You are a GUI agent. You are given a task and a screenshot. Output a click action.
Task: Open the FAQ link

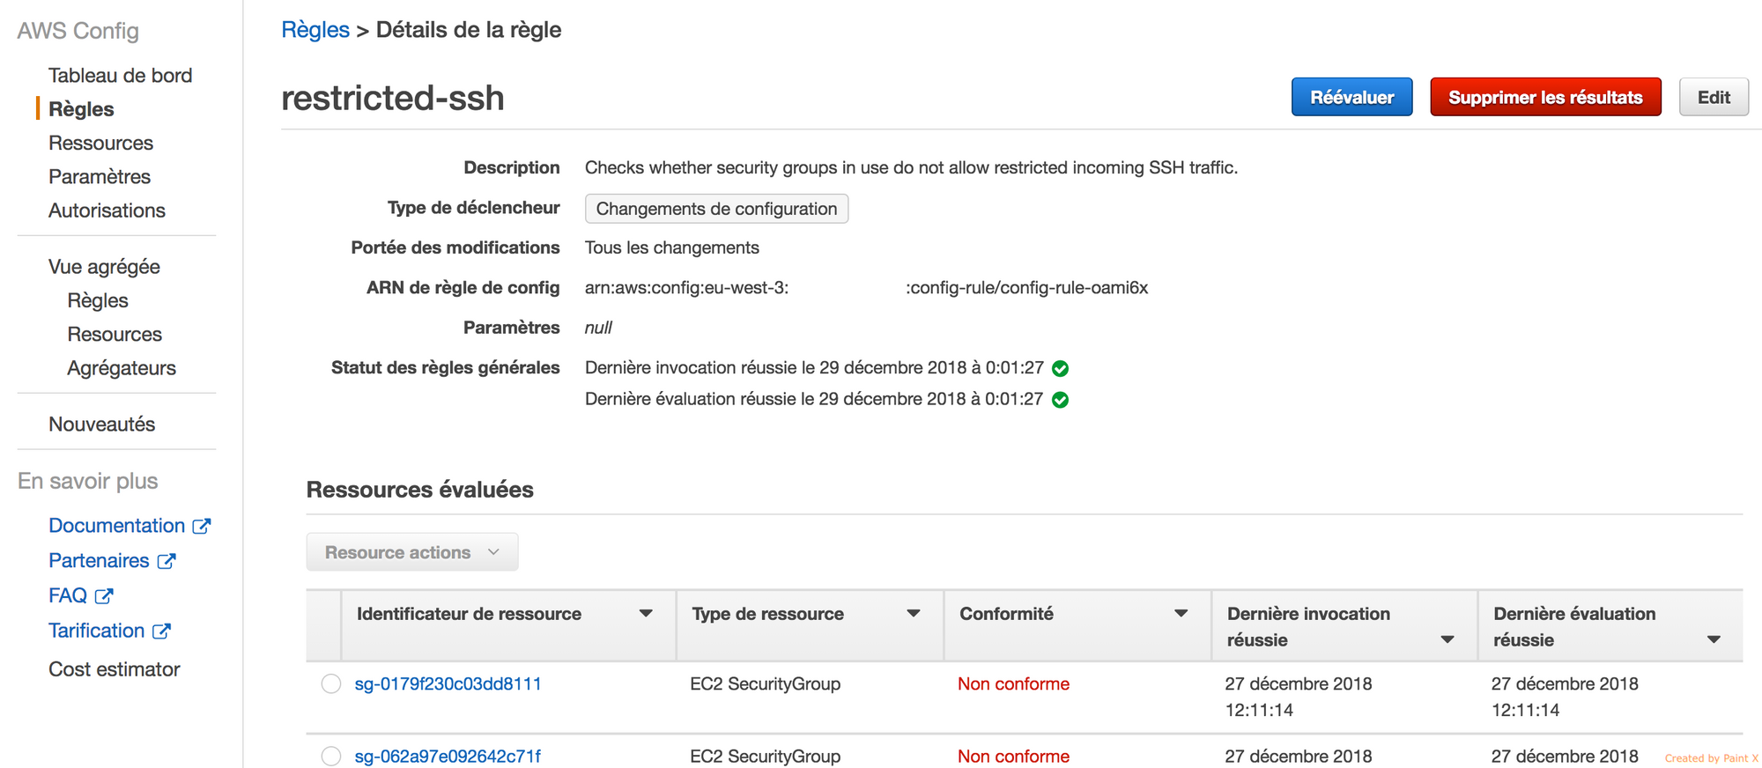(68, 596)
